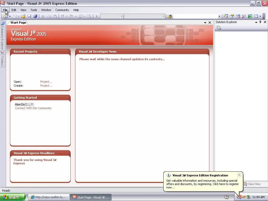Toggle the Solution Explorer auto-hide pin
The height and width of the screenshot is (201, 268).
260,22
